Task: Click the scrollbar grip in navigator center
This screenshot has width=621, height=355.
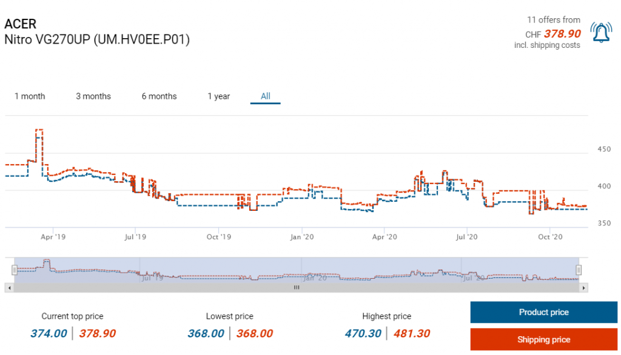Action: point(297,288)
